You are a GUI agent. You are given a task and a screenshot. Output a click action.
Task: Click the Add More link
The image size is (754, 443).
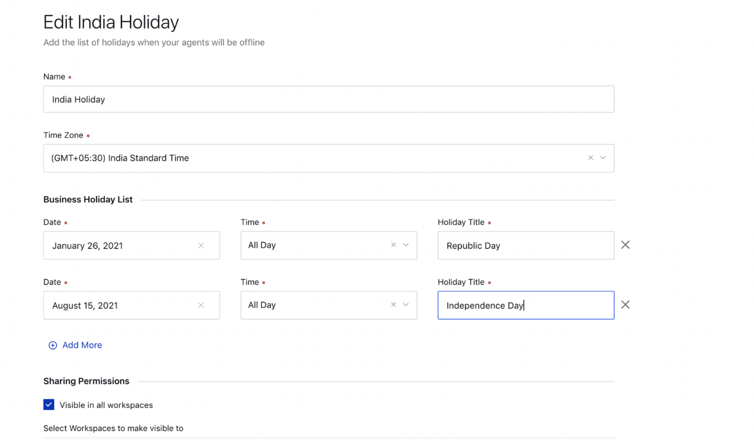click(82, 345)
